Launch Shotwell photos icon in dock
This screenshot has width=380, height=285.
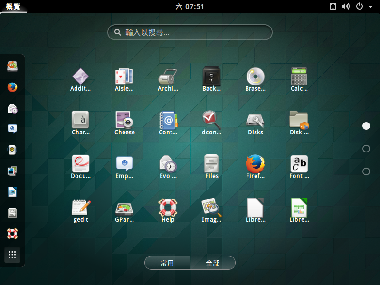12,171
